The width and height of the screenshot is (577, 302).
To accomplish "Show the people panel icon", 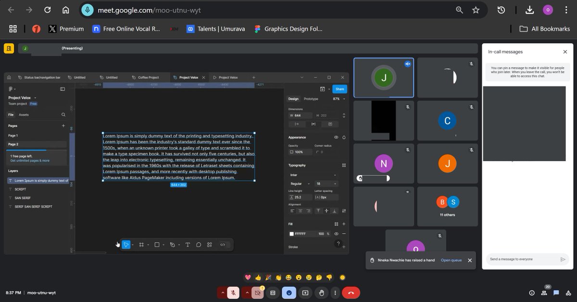I will pyautogui.click(x=544, y=292).
